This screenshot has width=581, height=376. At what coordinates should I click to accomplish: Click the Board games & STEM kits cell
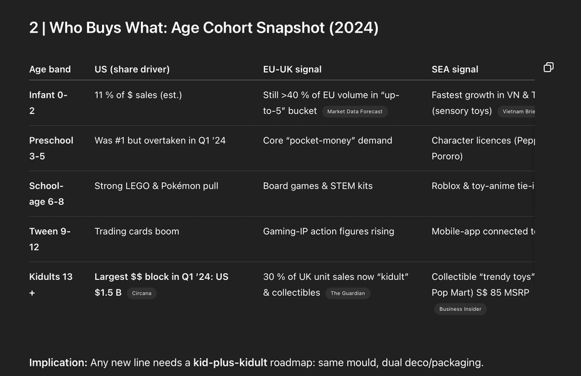tap(318, 185)
